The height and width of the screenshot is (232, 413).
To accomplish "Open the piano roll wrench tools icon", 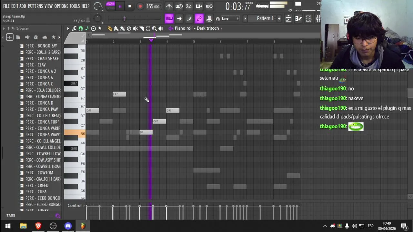I will 74,28.
